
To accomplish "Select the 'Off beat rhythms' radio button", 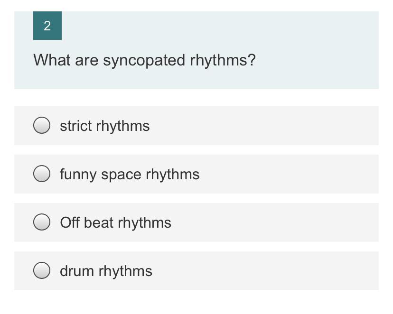I will (x=42, y=222).
